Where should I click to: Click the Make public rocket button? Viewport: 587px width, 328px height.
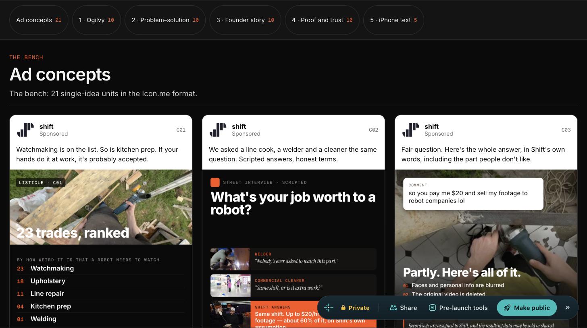pyautogui.click(x=527, y=307)
